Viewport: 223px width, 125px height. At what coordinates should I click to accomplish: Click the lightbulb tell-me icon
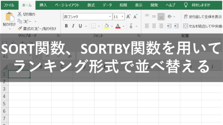point(186,5)
